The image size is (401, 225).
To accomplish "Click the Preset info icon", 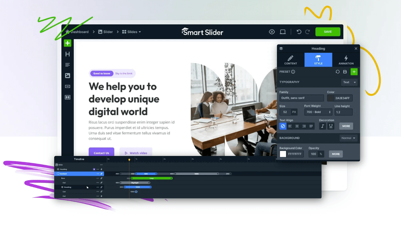I will coord(293,72).
